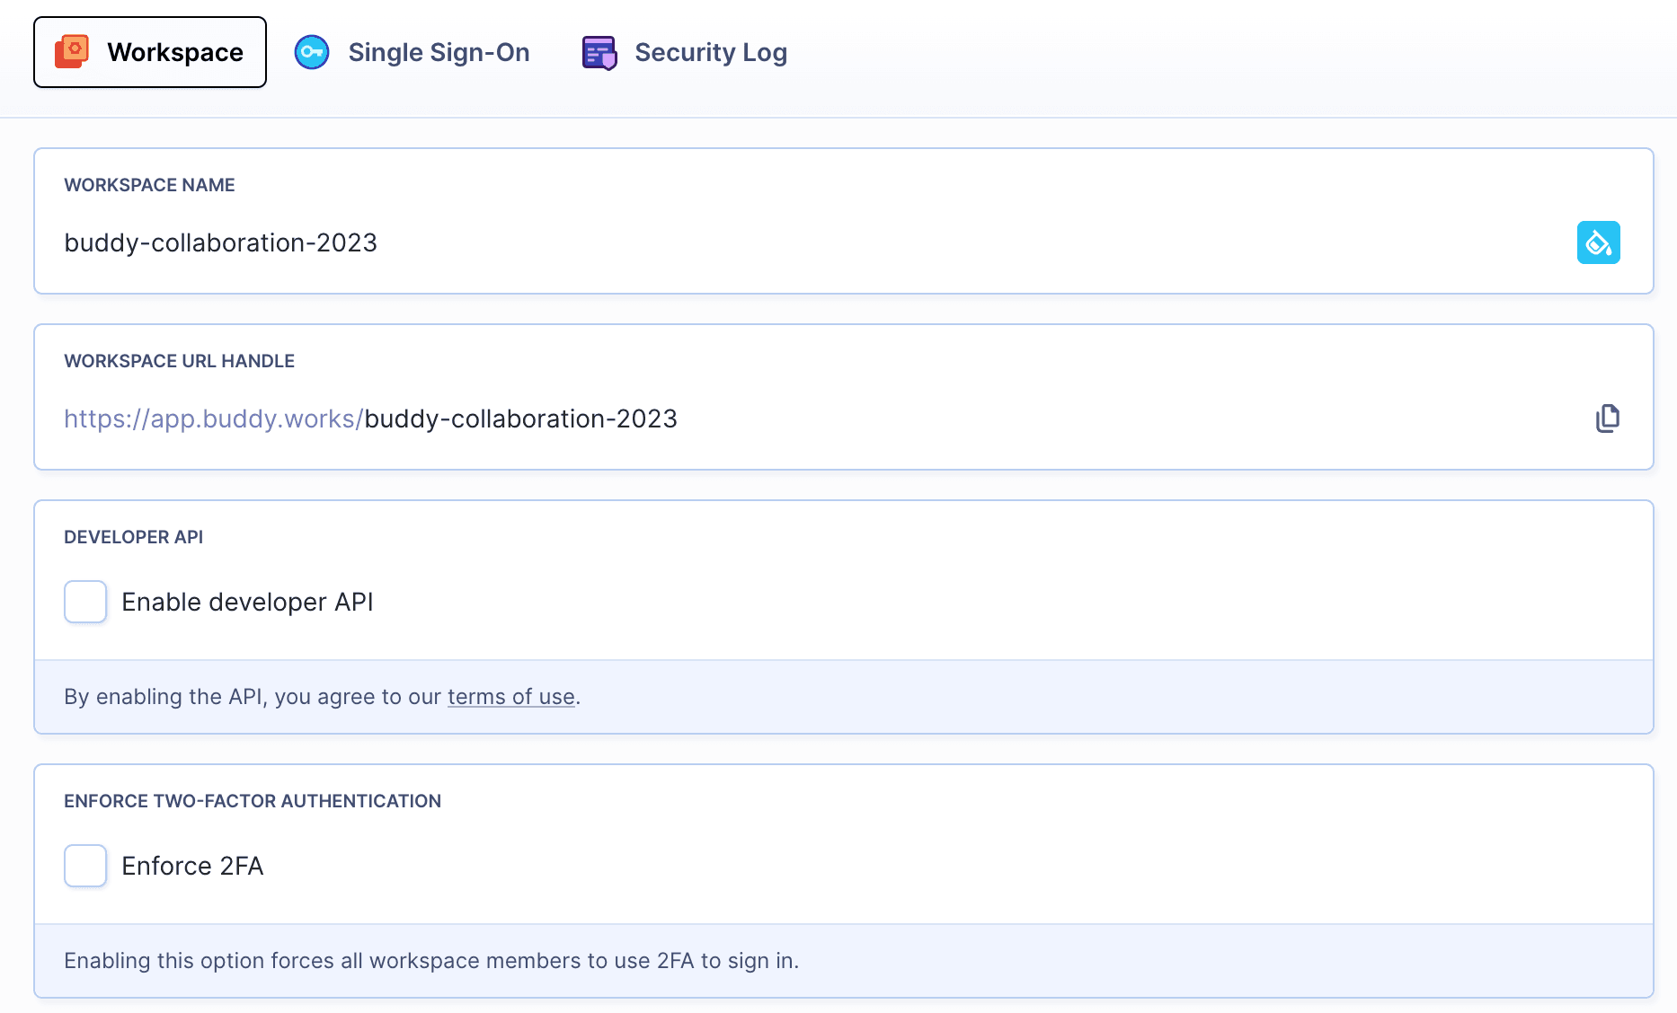Click the orange Workspace gear icon
The width and height of the screenshot is (1677, 1013).
point(74,51)
